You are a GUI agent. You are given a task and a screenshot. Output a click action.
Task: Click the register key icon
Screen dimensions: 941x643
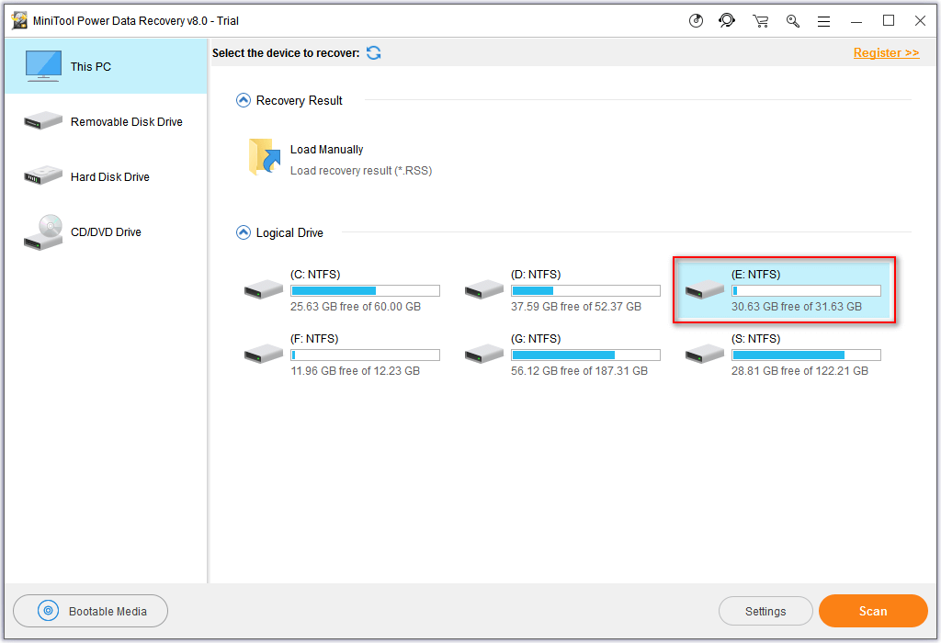[793, 21]
